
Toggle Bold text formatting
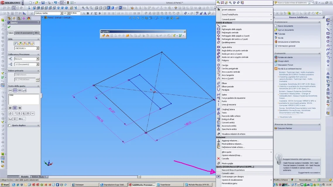pyautogui.click(x=88, y=13)
